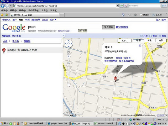
Task: Collapse the left panel with double-arrow icon
Action: [x=64, y=36]
